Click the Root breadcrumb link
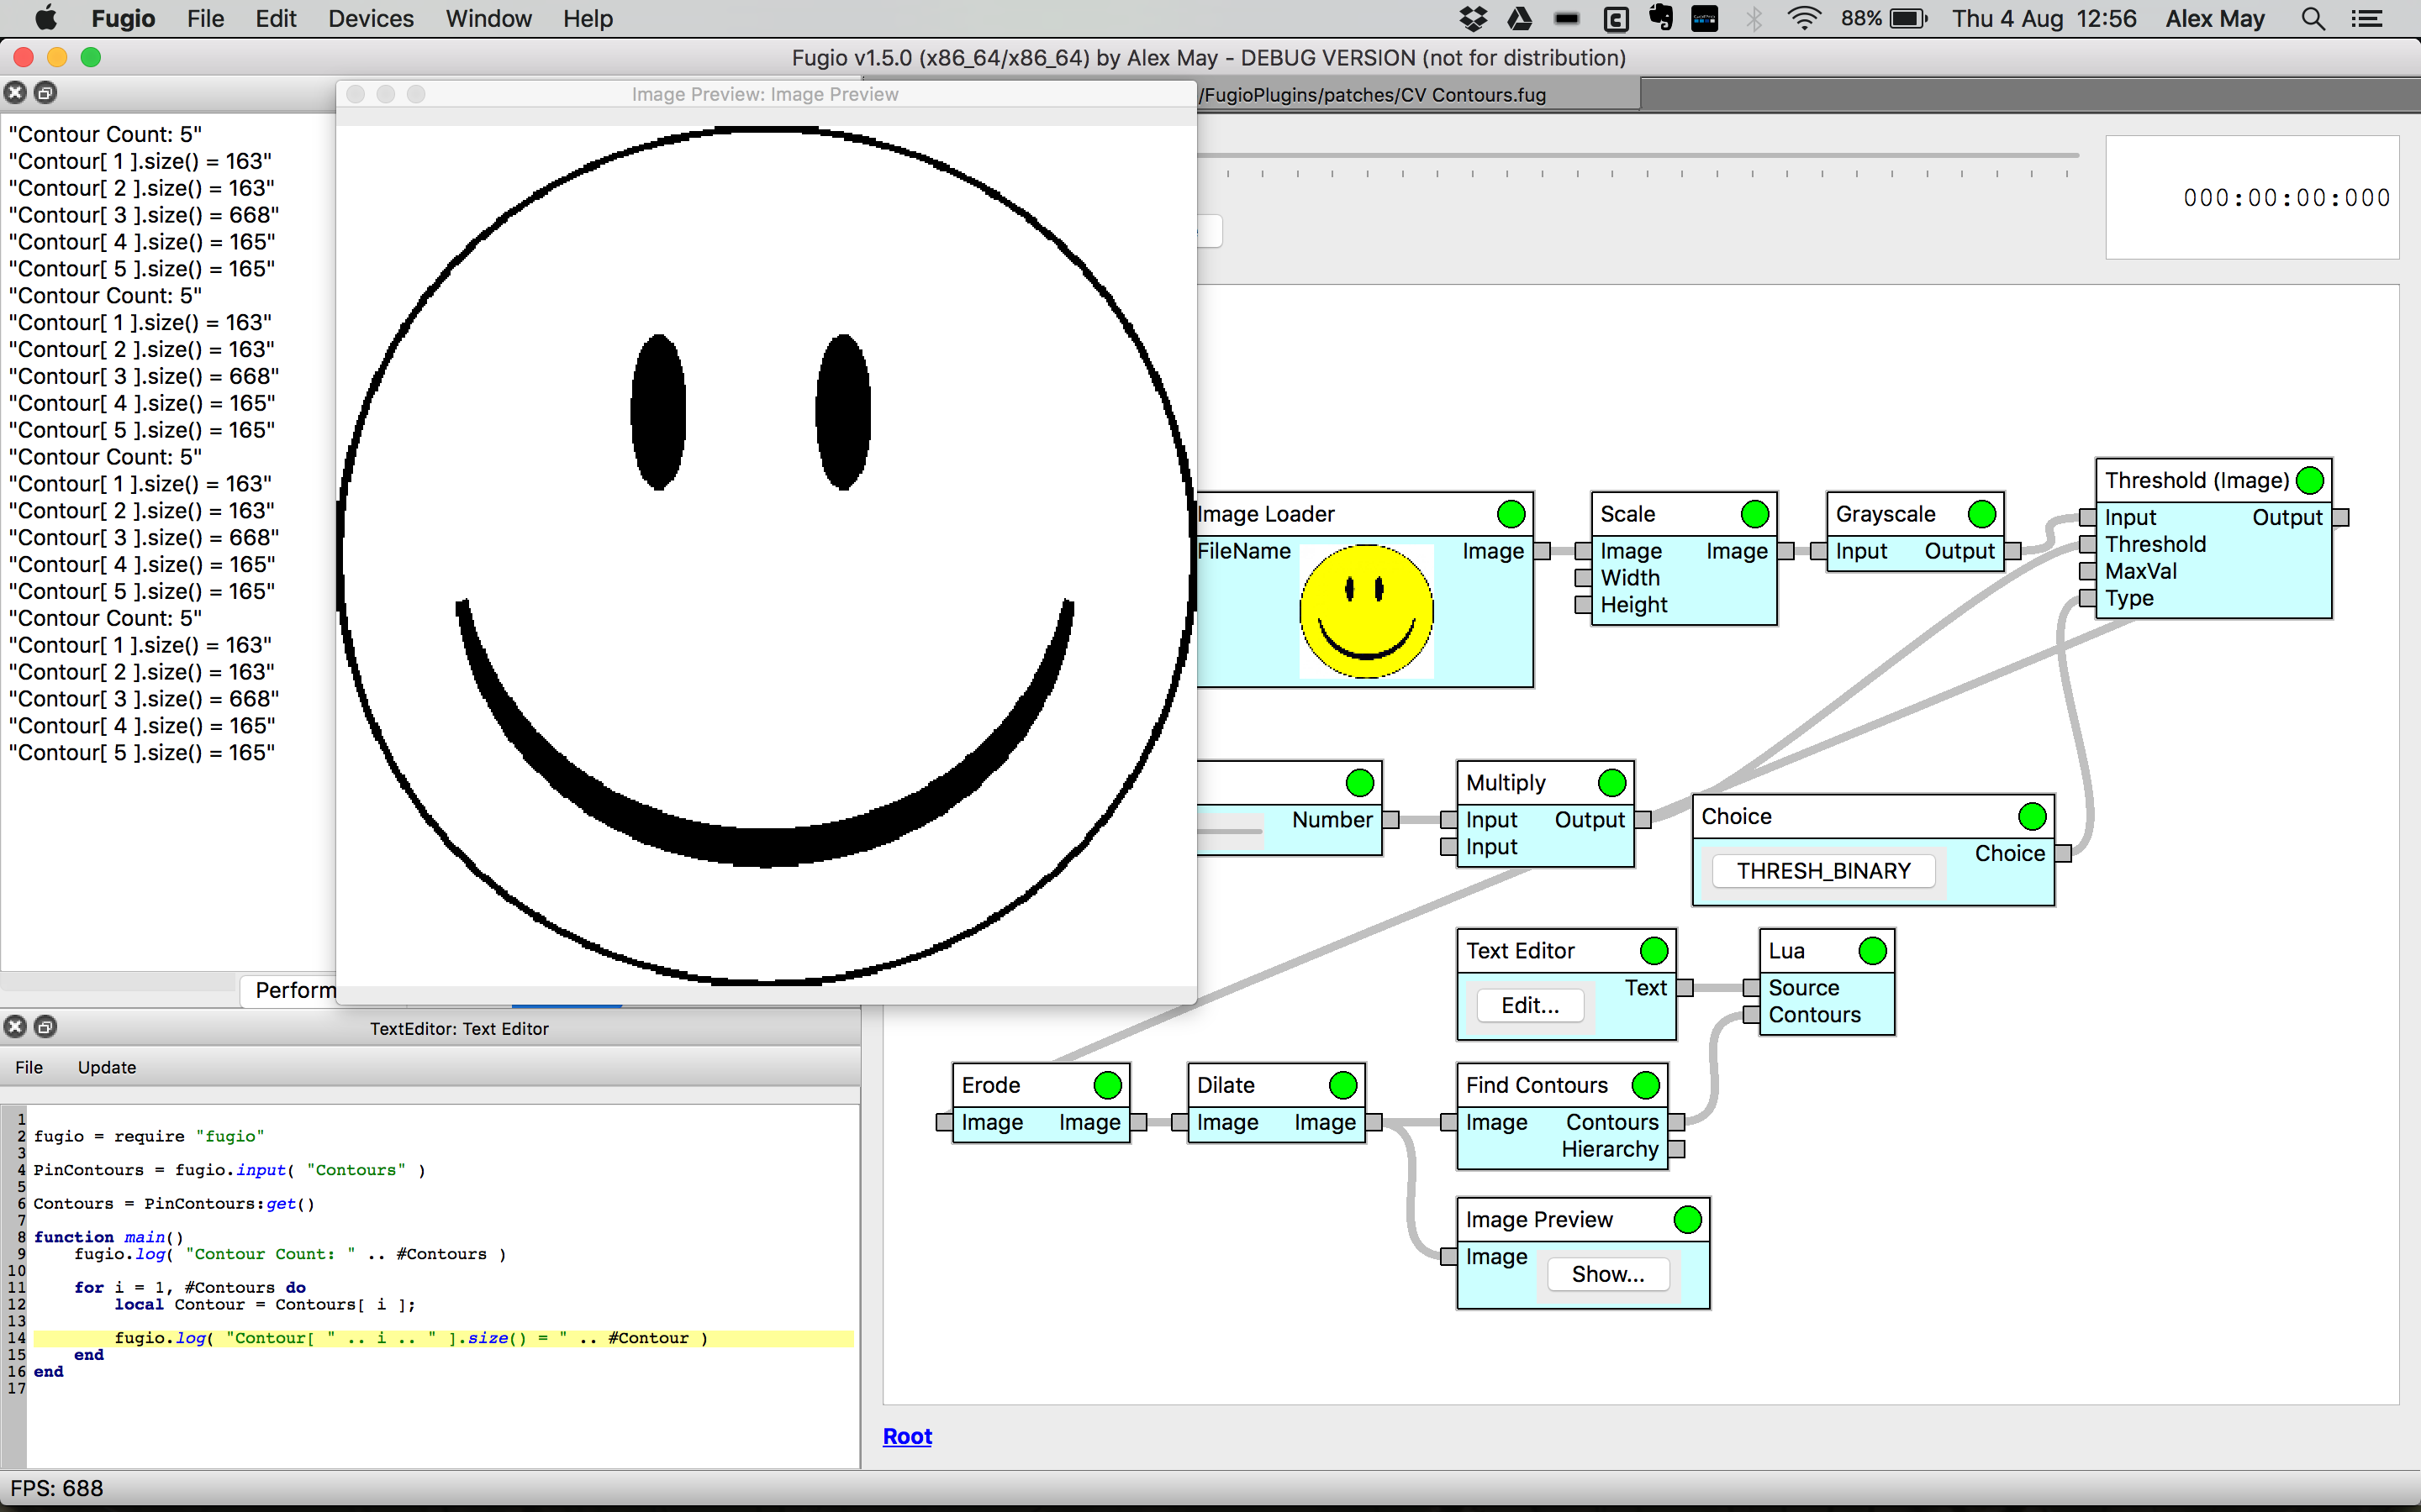 point(907,1436)
